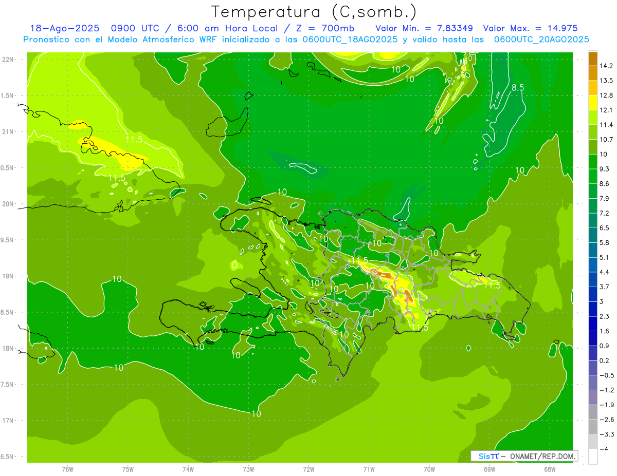Click the "74W" longitude axis label
Screen dimensions: 617x476
click(x=188, y=469)
